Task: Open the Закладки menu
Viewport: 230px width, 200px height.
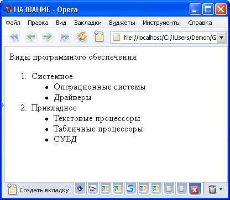Action: point(88,23)
